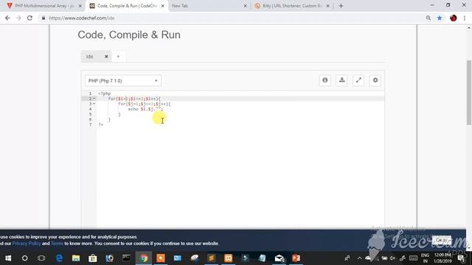Close the Bitly tab
This screenshot has height=265, width=472.
pyautogui.click(x=327, y=6)
